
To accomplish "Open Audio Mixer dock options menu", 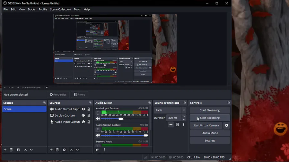I will click(104, 150).
